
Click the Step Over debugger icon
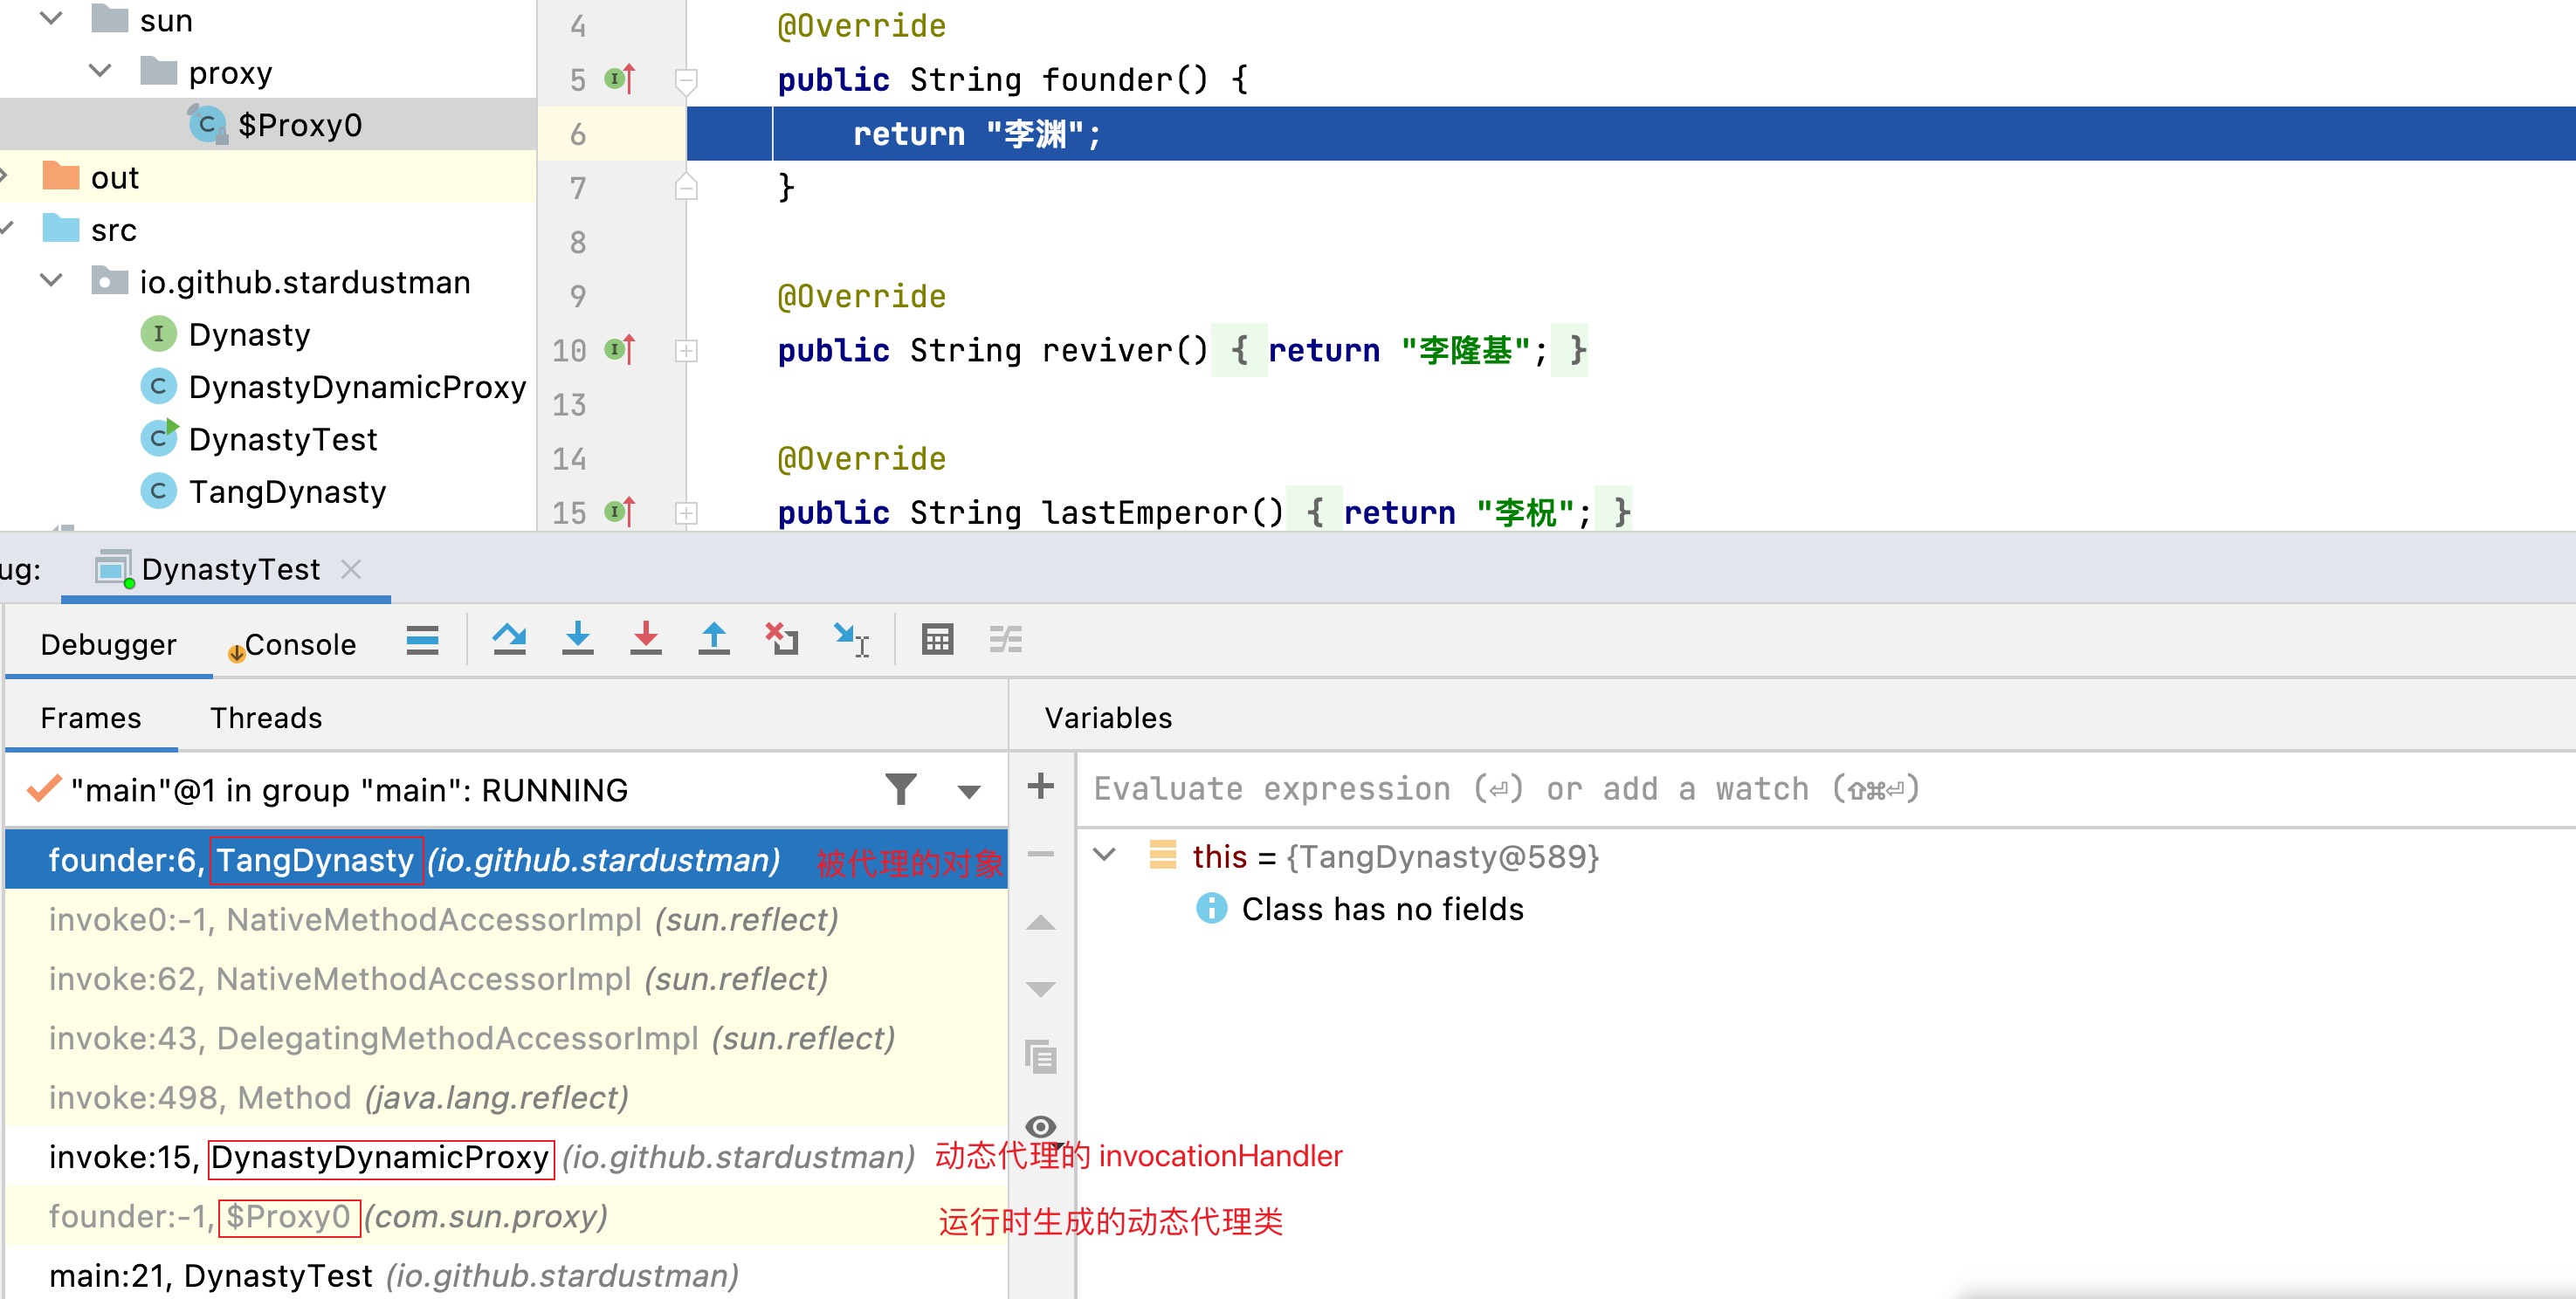click(509, 639)
